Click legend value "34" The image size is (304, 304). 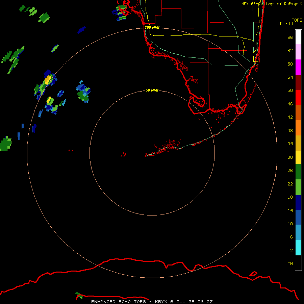tap(290, 144)
